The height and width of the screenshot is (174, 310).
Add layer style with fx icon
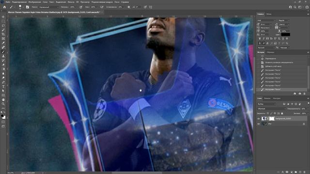tap(283, 172)
